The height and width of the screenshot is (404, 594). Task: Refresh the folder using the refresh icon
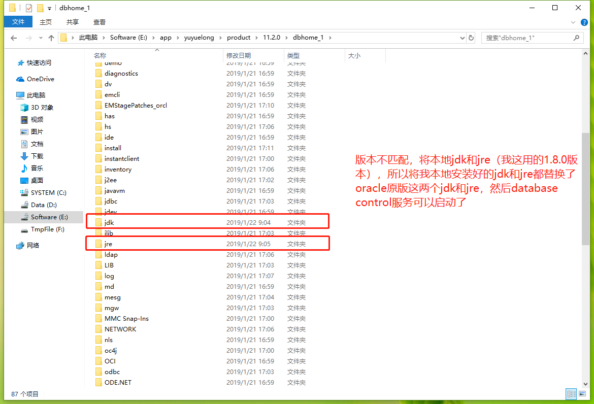pyautogui.click(x=472, y=38)
